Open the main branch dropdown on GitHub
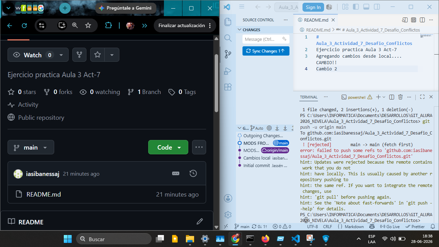The height and width of the screenshot is (247, 439). [x=31, y=147]
